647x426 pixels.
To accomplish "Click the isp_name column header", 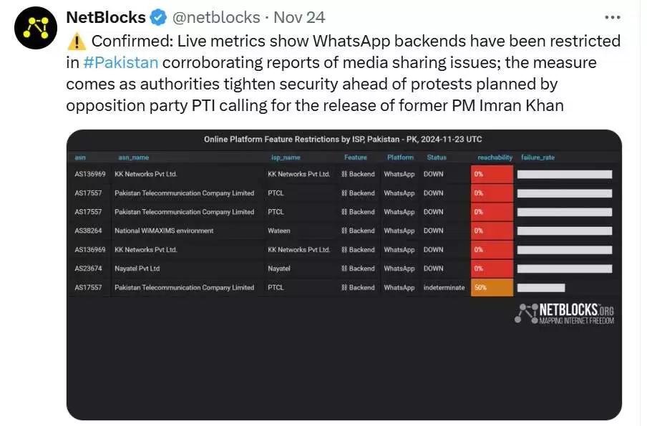I will (286, 158).
